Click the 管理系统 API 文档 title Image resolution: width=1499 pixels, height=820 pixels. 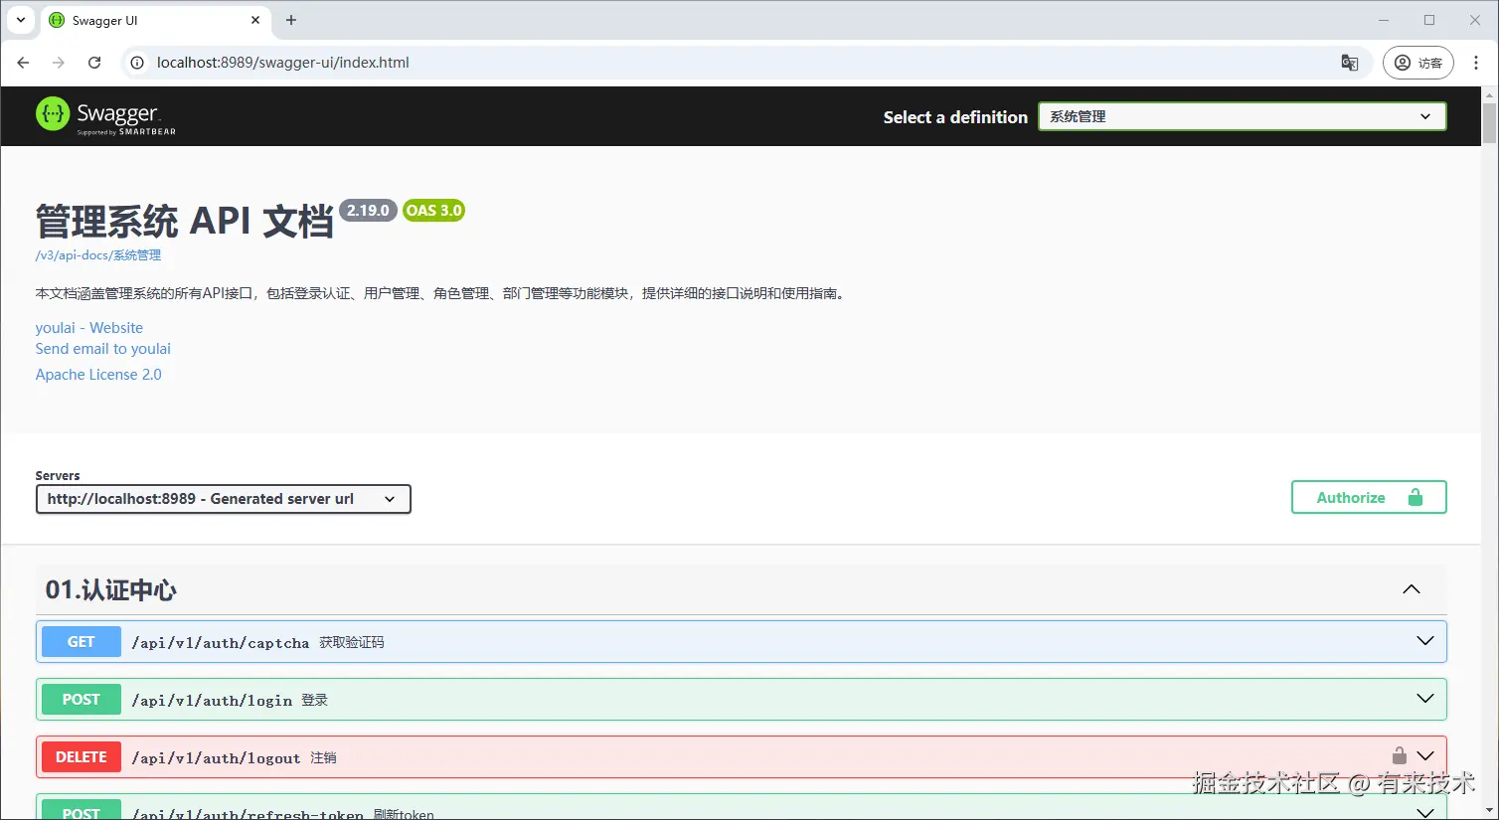(x=184, y=222)
